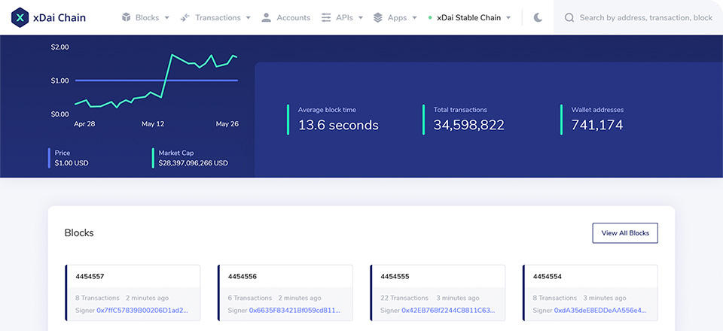Click the Price legend item

click(x=69, y=158)
